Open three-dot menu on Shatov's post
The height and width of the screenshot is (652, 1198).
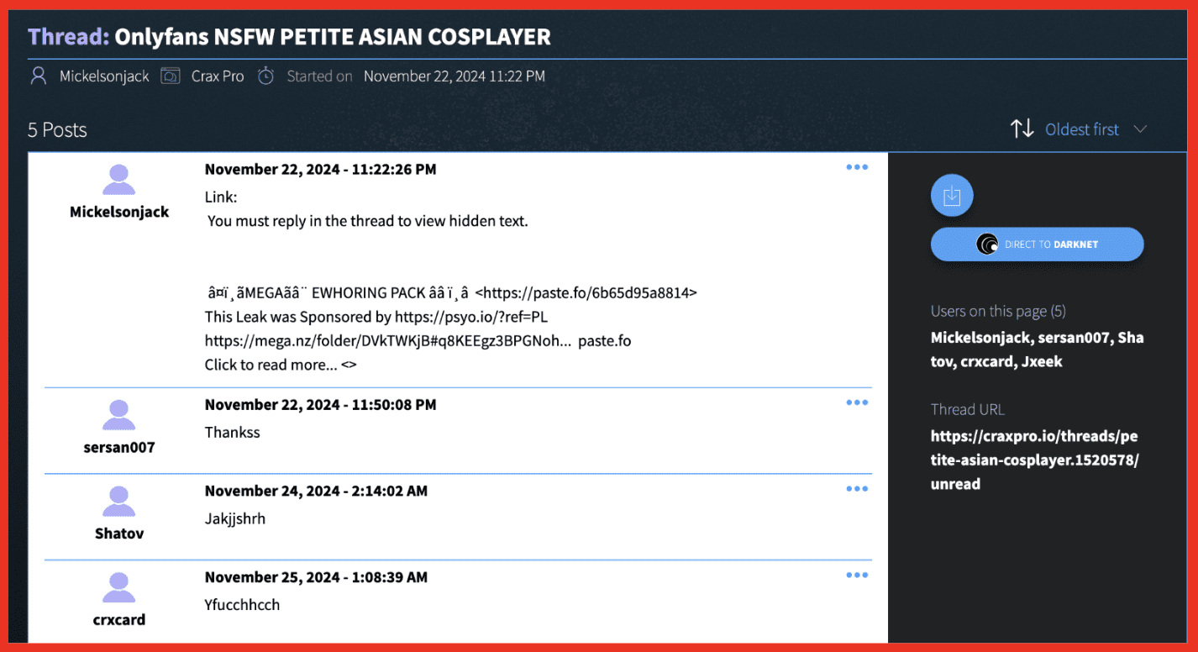pos(857,489)
